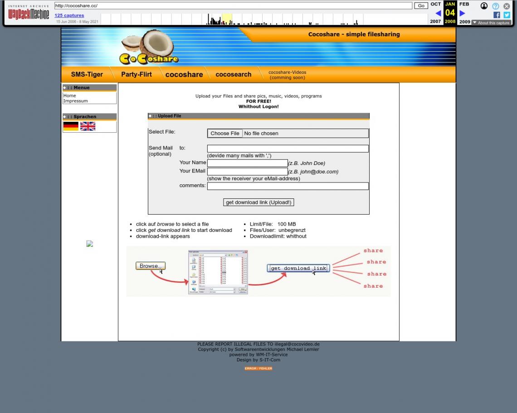Viewport: 517px width, 413px height.
Task: Open the 125 captures link
Action: pos(69,15)
